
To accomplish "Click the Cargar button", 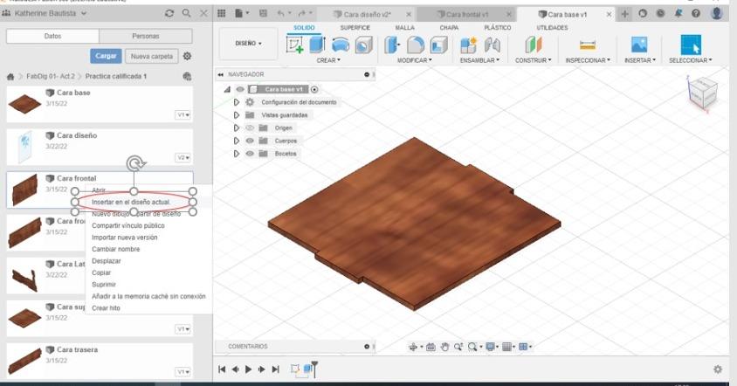I will point(106,56).
